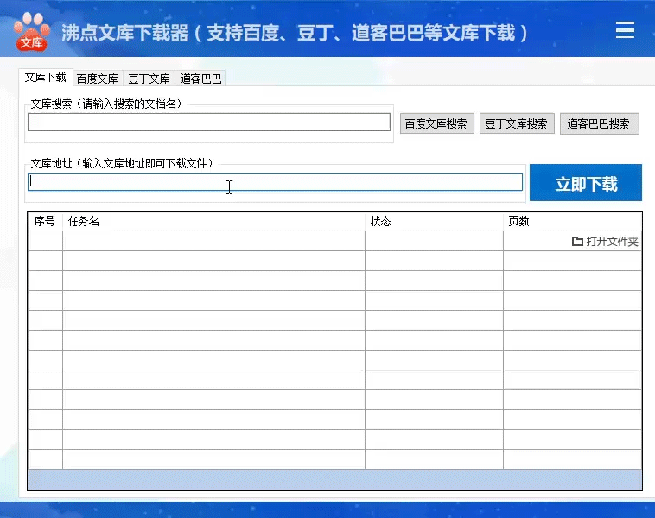Image resolution: width=655 pixels, height=518 pixels.
Task: Switch to the 文库下载 tab
Action: click(45, 78)
